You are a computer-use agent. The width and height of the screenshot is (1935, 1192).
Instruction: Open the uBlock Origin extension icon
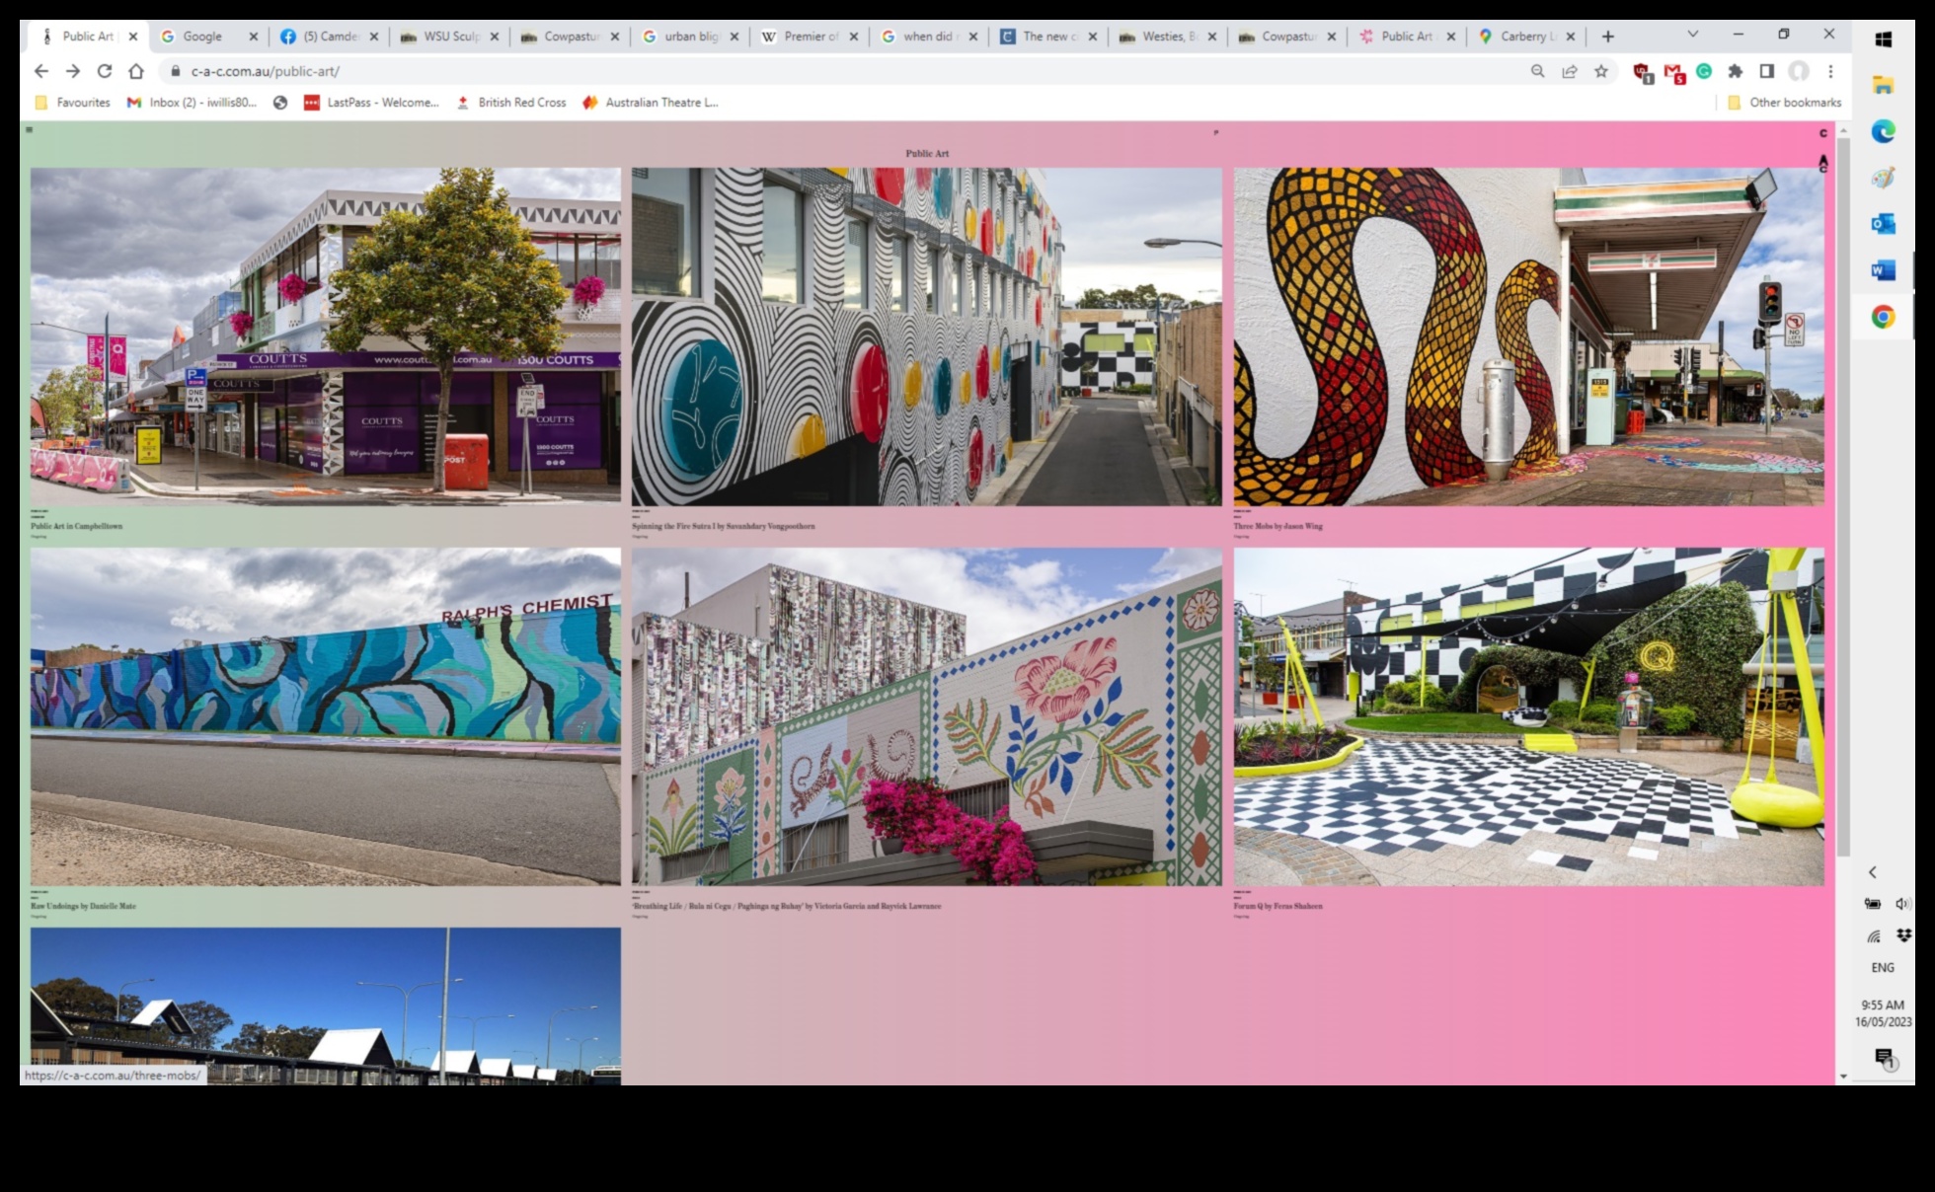point(1642,73)
